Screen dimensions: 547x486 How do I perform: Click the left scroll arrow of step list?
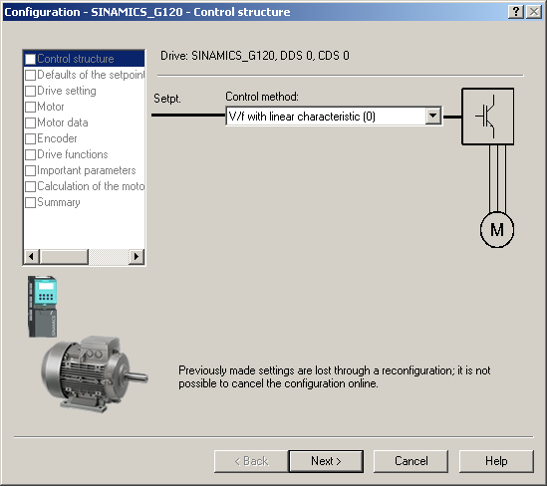pyautogui.click(x=31, y=257)
